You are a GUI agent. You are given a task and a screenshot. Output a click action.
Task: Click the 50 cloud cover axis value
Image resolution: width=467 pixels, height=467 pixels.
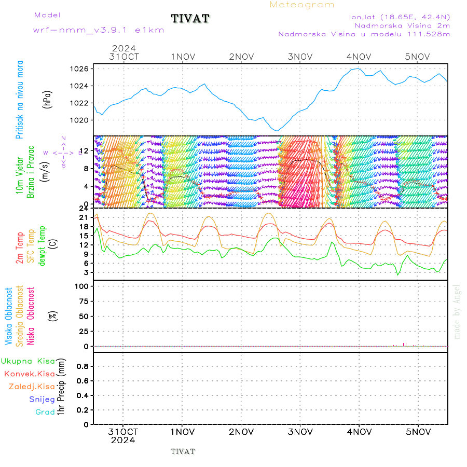click(x=84, y=317)
